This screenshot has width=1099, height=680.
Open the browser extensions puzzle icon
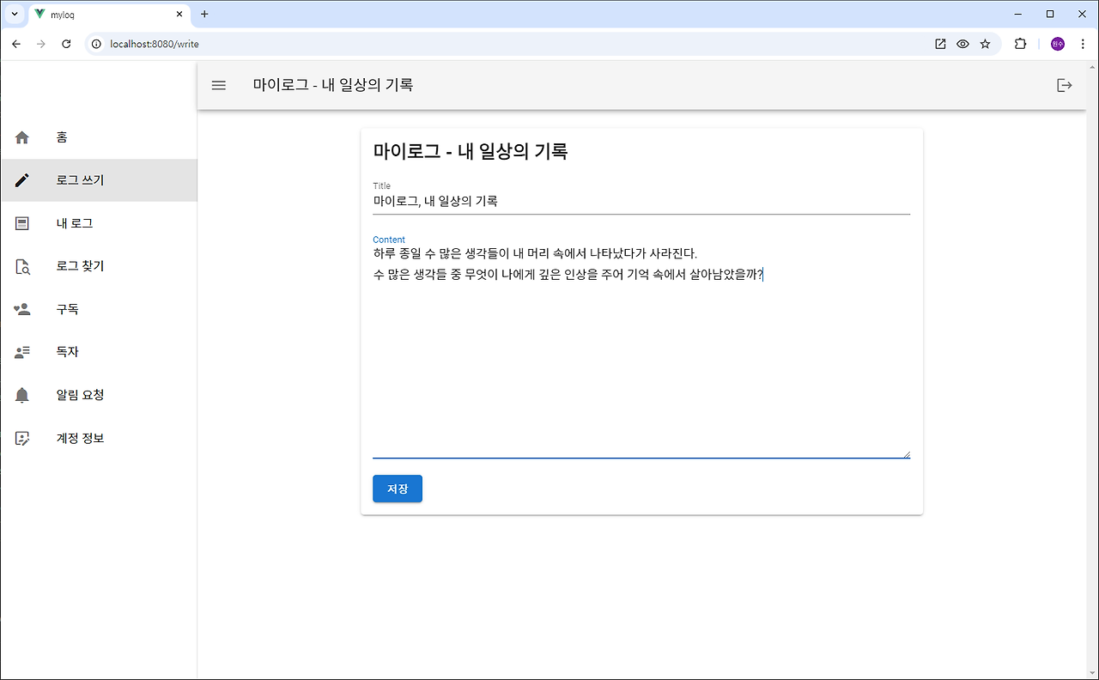coord(1020,44)
